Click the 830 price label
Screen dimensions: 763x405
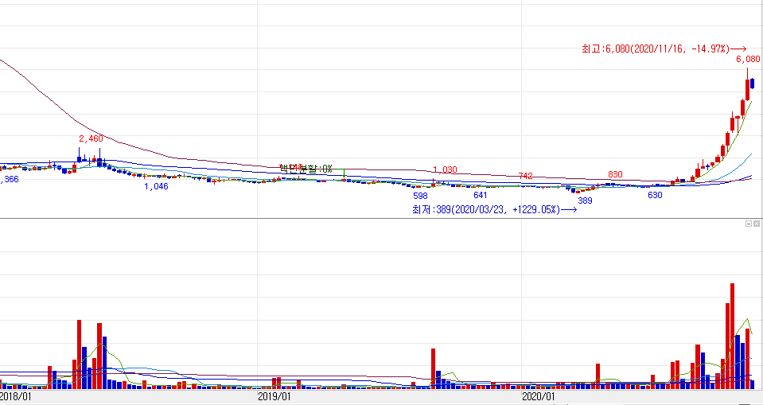click(x=615, y=174)
